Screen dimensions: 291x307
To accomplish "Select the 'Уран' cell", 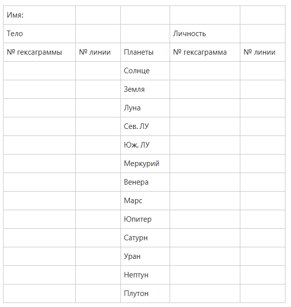I will [x=145, y=256].
